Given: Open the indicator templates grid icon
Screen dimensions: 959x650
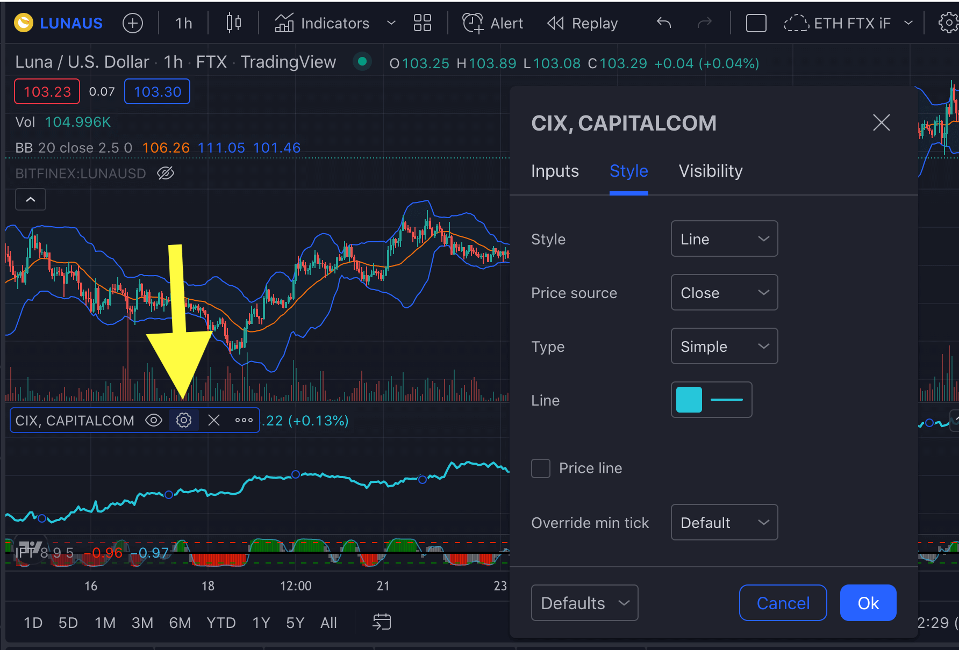Looking at the screenshot, I should tap(423, 23).
